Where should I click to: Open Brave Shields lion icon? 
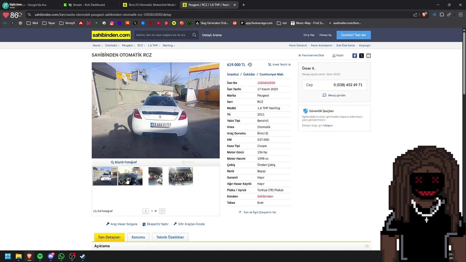(x=424, y=15)
